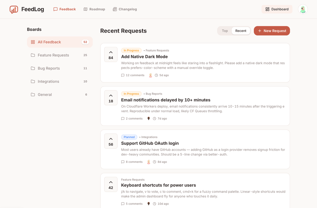Open the user avatar menu
This screenshot has width=317, height=208.
click(303, 9)
